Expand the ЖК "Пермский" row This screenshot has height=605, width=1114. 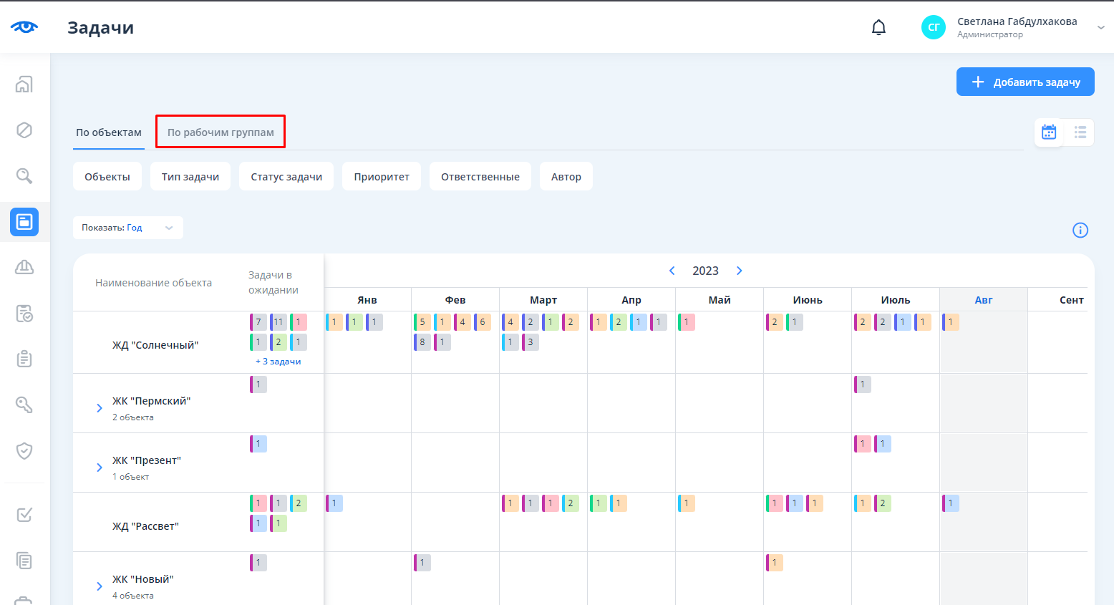(x=100, y=408)
